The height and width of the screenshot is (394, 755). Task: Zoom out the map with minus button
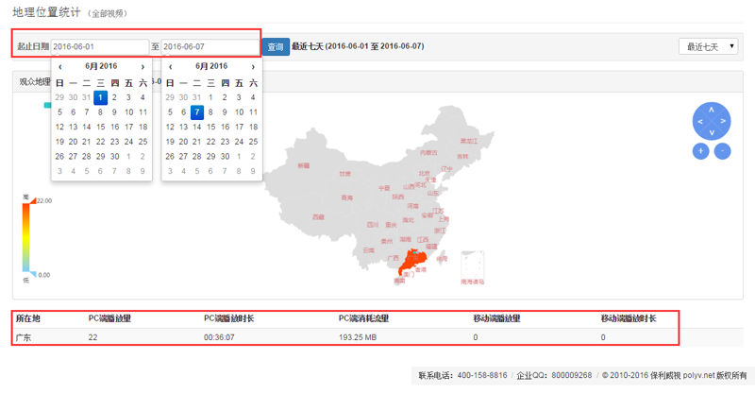pos(722,150)
